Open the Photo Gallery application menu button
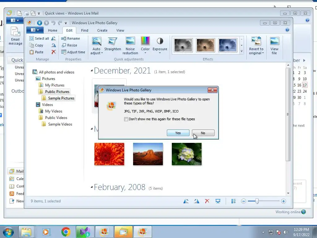 35,30
